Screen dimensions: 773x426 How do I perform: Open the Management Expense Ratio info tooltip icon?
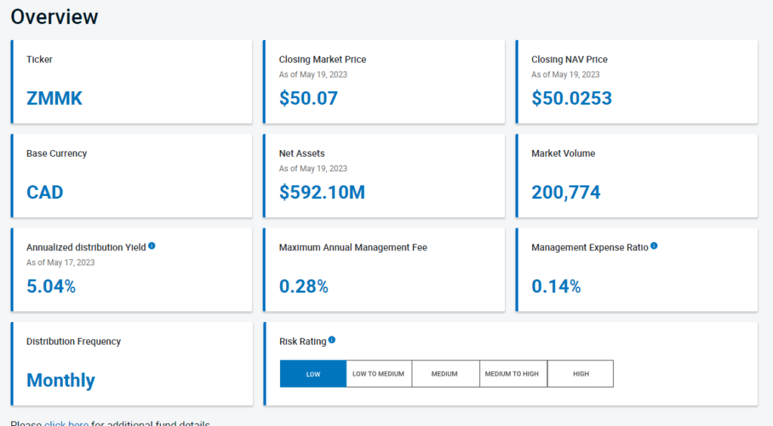click(654, 246)
